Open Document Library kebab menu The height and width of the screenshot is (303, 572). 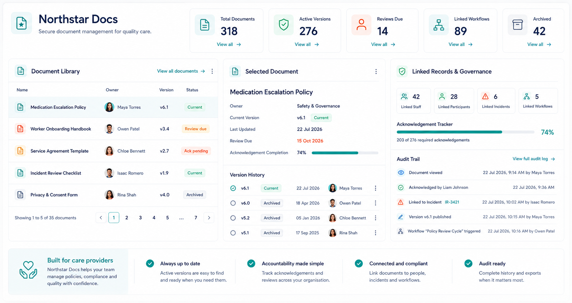pyautogui.click(x=212, y=71)
